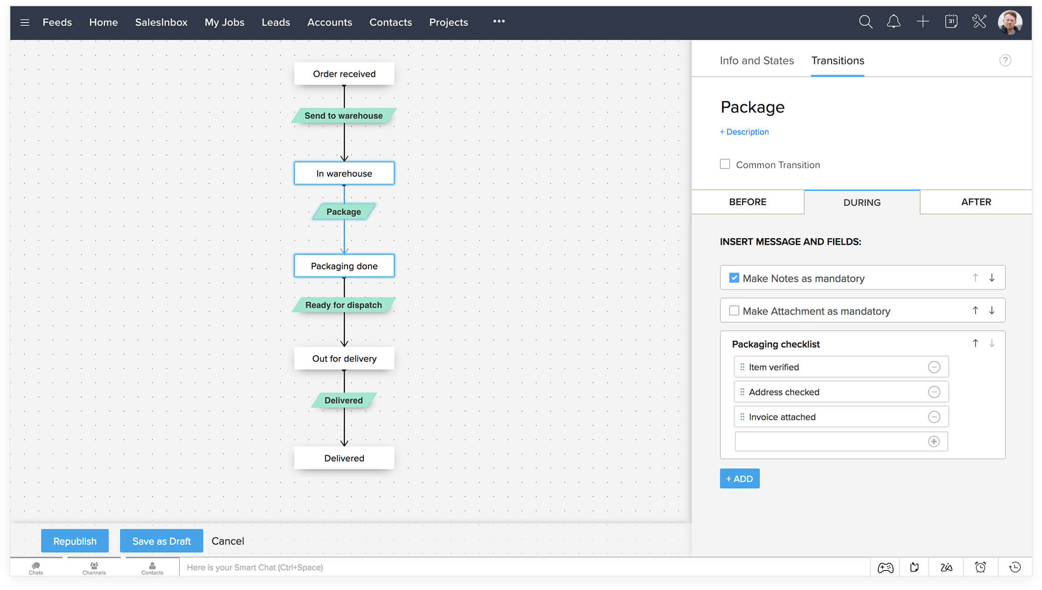This screenshot has height=590, width=1042.
Task: Click the + Description link
Action: [744, 132]
